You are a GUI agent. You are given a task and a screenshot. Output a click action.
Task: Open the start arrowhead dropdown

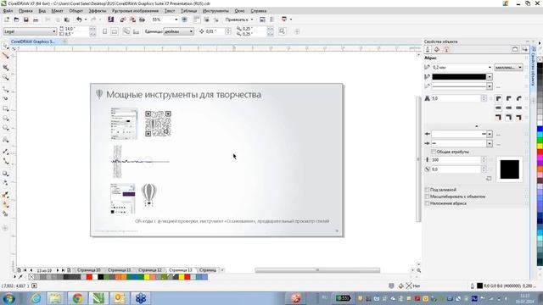click(490, 134)
